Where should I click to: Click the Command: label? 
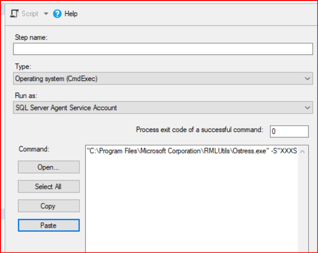coord(34,149)
